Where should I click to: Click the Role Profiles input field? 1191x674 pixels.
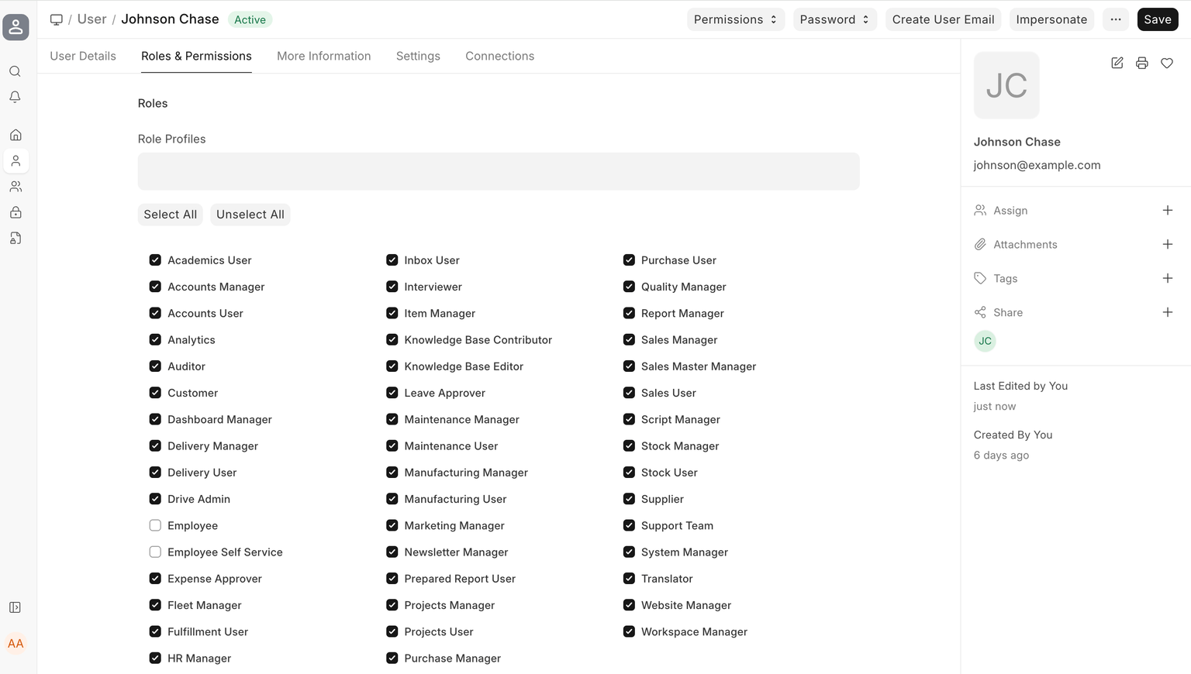point(498,171)
